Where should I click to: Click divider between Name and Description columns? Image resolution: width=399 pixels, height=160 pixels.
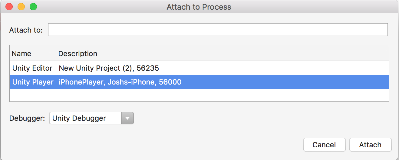56,54
